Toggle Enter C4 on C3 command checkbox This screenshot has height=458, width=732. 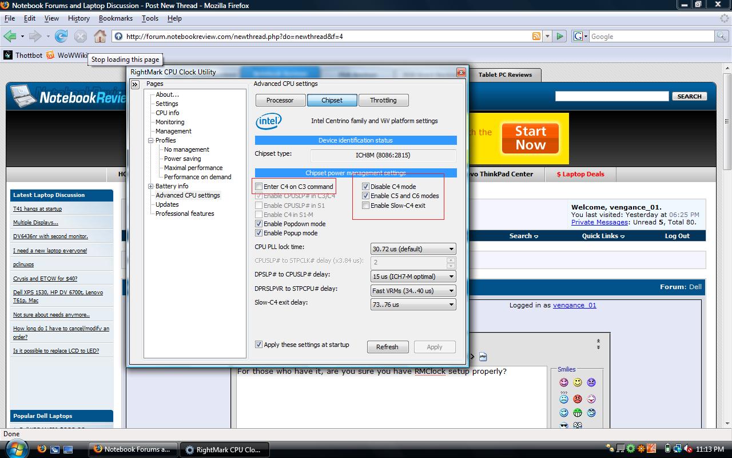click(259, 187)
